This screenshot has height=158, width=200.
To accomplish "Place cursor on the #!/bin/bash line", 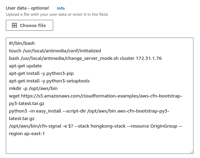I will [22, 43].
